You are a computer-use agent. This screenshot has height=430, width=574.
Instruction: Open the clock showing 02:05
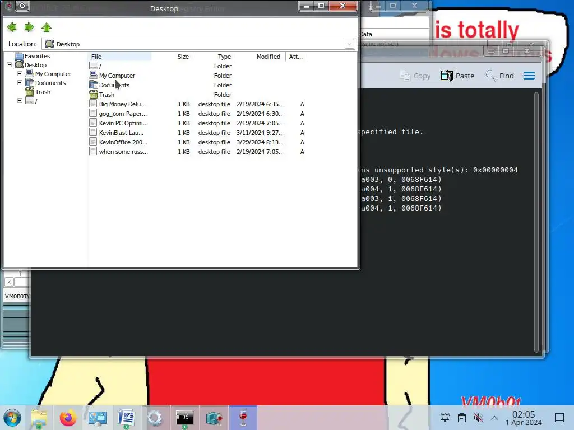click(x=524, y=418)
